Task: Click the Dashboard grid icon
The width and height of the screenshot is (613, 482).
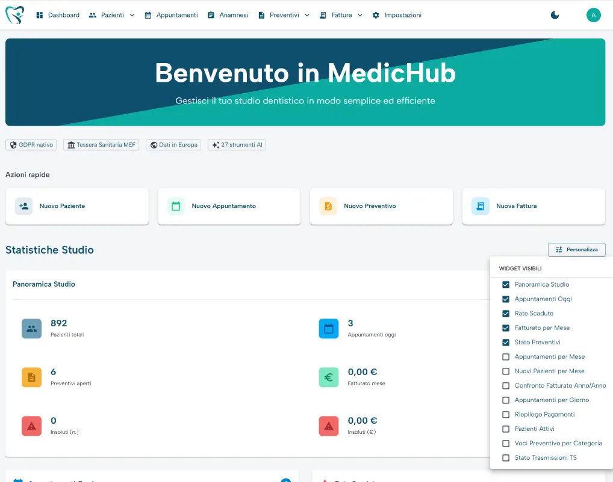Action: (40, 15)
